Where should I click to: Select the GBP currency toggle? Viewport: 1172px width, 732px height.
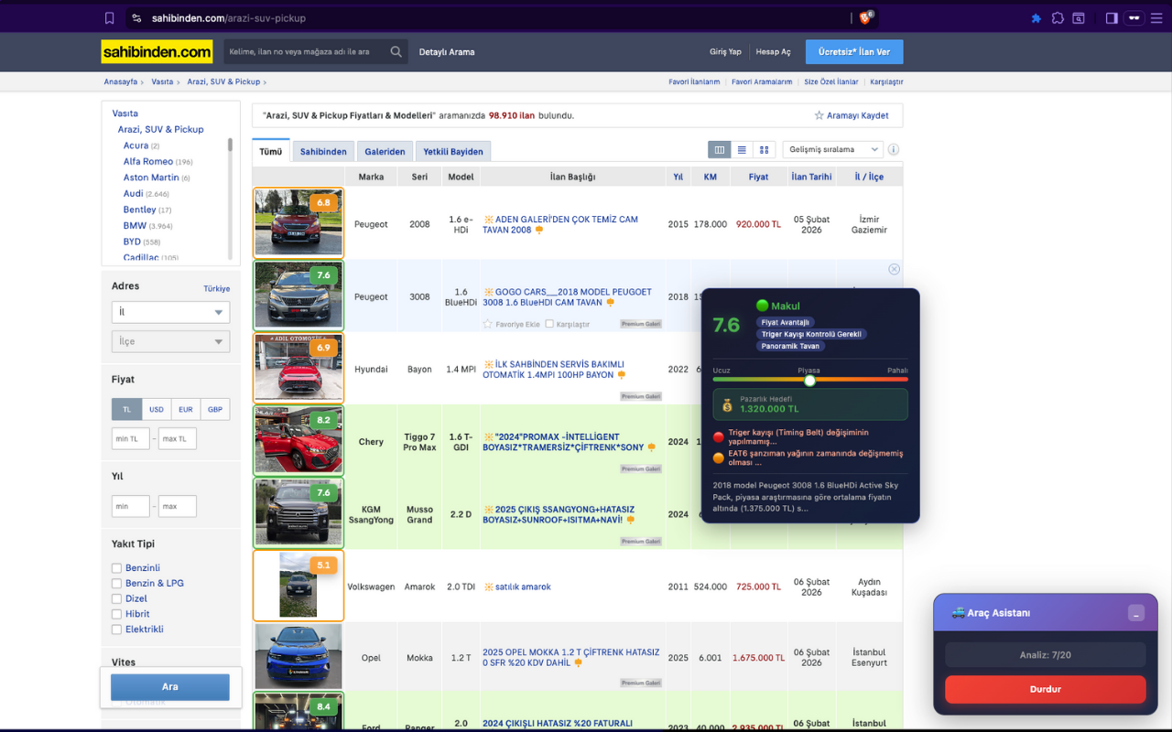(x=215, y=410)
